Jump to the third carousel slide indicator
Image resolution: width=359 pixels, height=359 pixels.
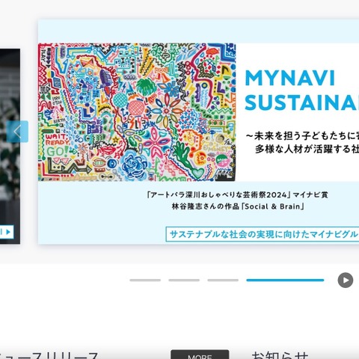pyautogui.click(x=223, y=280)
